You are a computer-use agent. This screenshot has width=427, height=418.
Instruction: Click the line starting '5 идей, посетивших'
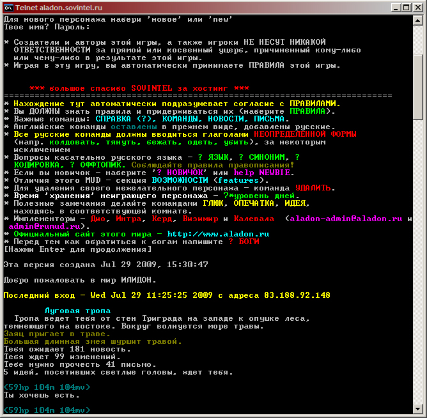click(x=118, y=372)
